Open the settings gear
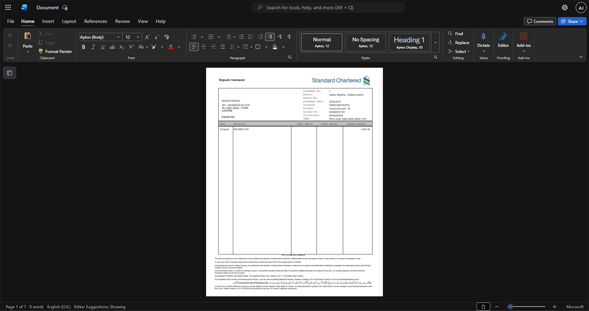The image size is (589, 311). click(x=565, y=7)
